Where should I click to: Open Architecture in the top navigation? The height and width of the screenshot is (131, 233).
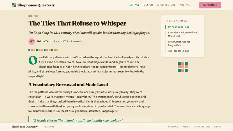[166, 5]
